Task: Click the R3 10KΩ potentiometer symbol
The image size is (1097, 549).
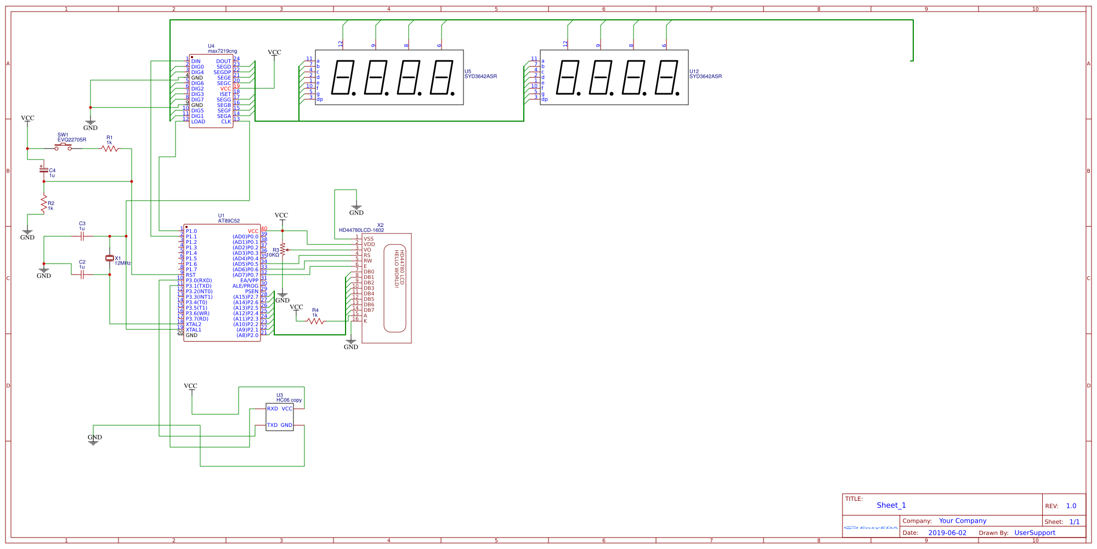Action: (x=282, y=250)
